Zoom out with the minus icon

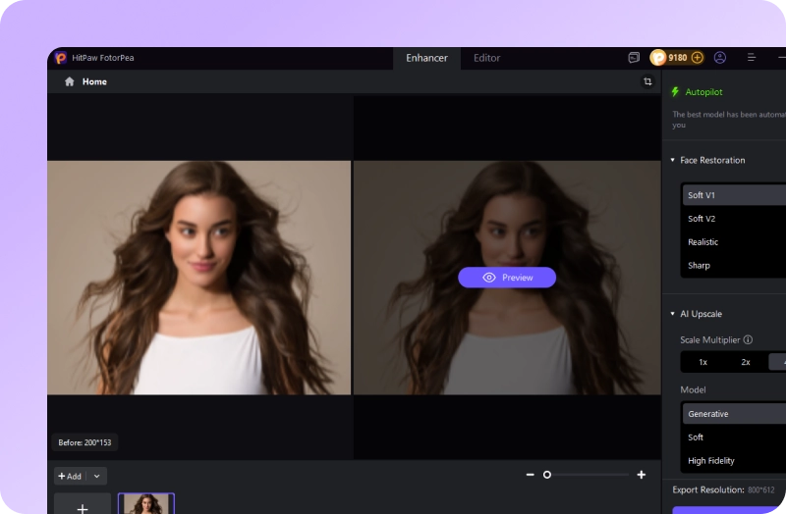tap(530, 475)
